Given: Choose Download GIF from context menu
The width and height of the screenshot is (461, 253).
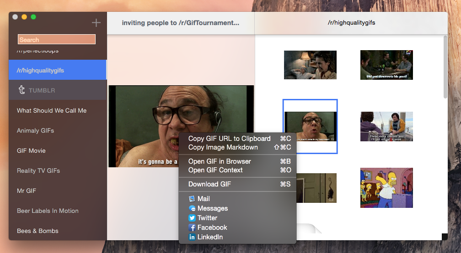Looking at the screenshot, I should (237, 184).
